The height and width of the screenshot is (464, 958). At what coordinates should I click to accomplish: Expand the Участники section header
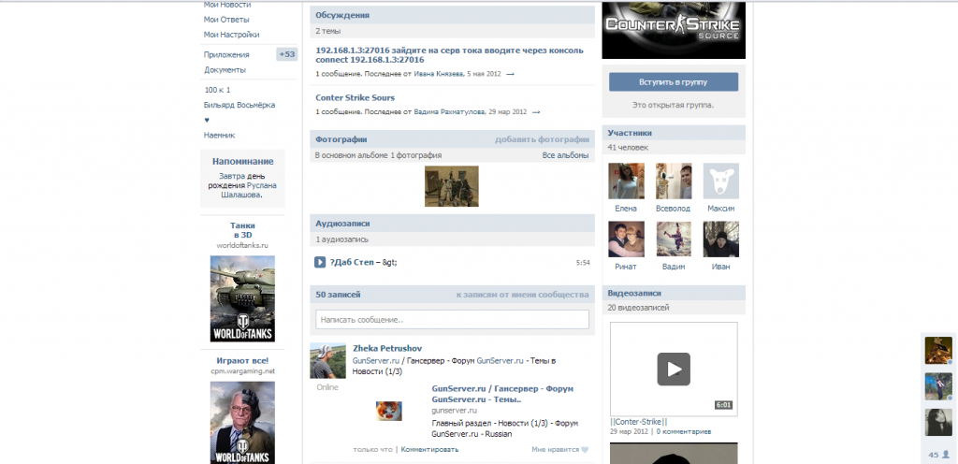[x=630, y=133]
